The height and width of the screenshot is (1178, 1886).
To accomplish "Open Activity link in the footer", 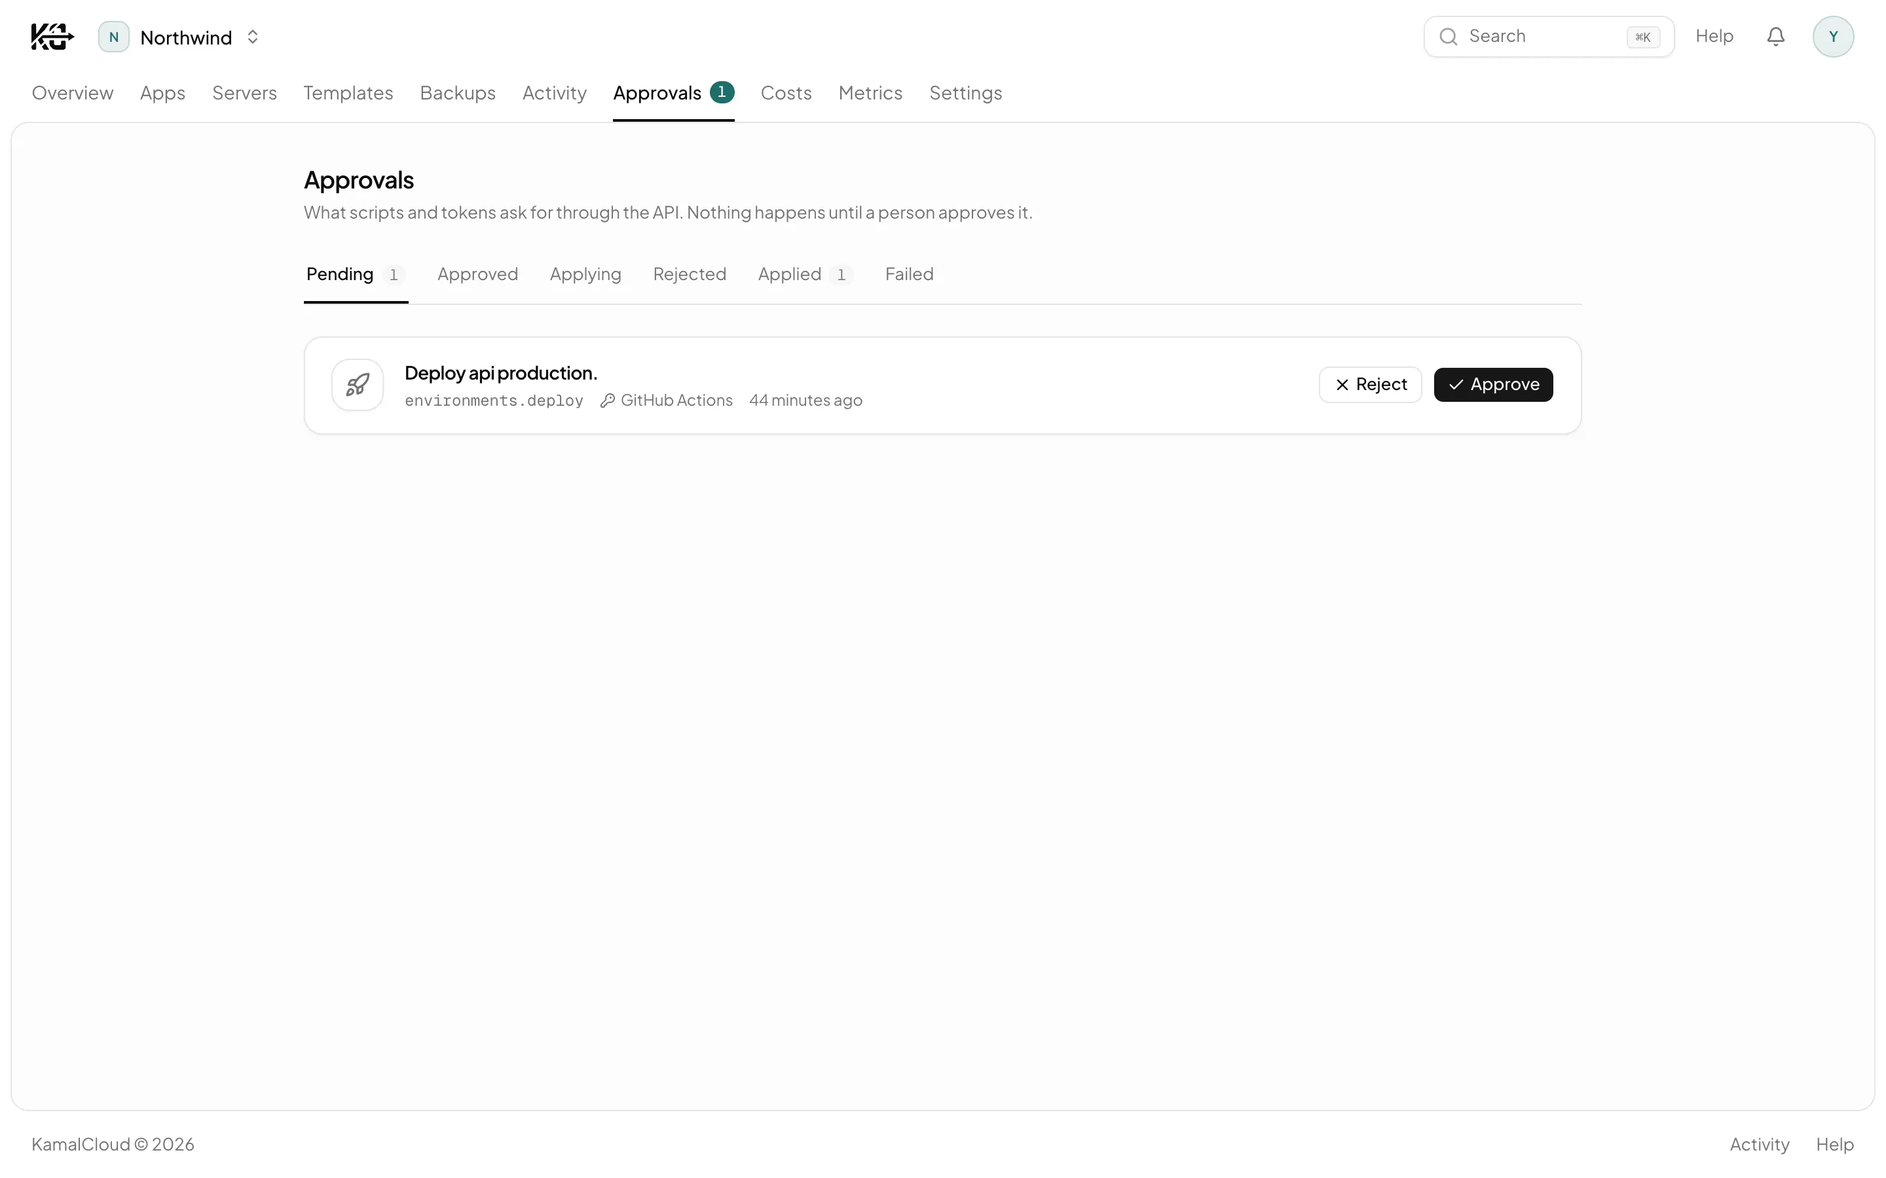I will (x=1759, y=1145).
